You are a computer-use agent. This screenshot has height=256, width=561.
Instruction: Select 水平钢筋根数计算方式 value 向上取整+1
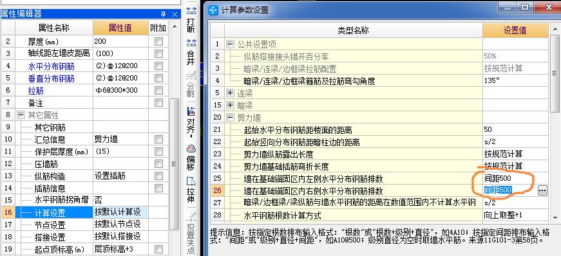pos(515,215)
